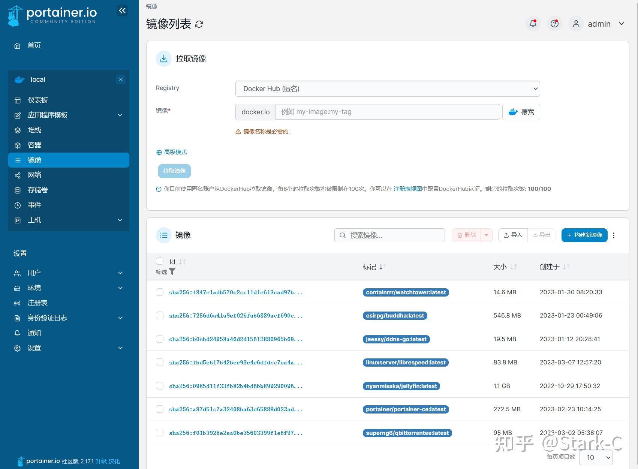Open the per-page items count dropdown
The image size is (638, 469).
click(596, 457)
